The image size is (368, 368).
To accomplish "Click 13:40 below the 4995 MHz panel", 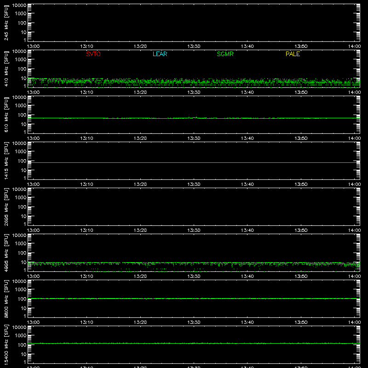I will 247,276.
